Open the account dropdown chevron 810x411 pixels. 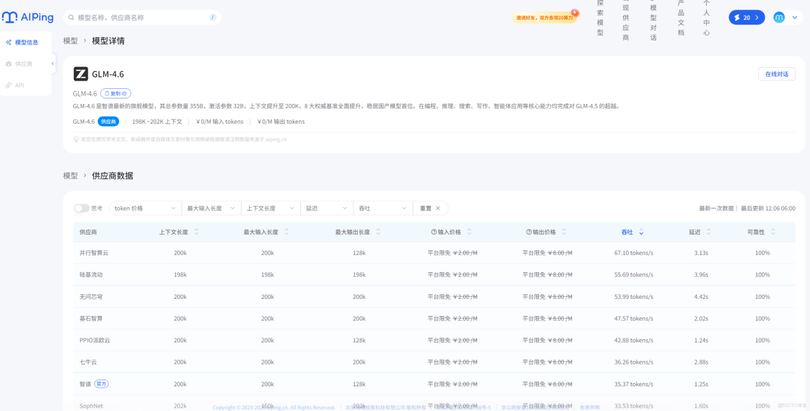(x=794, y=17)
